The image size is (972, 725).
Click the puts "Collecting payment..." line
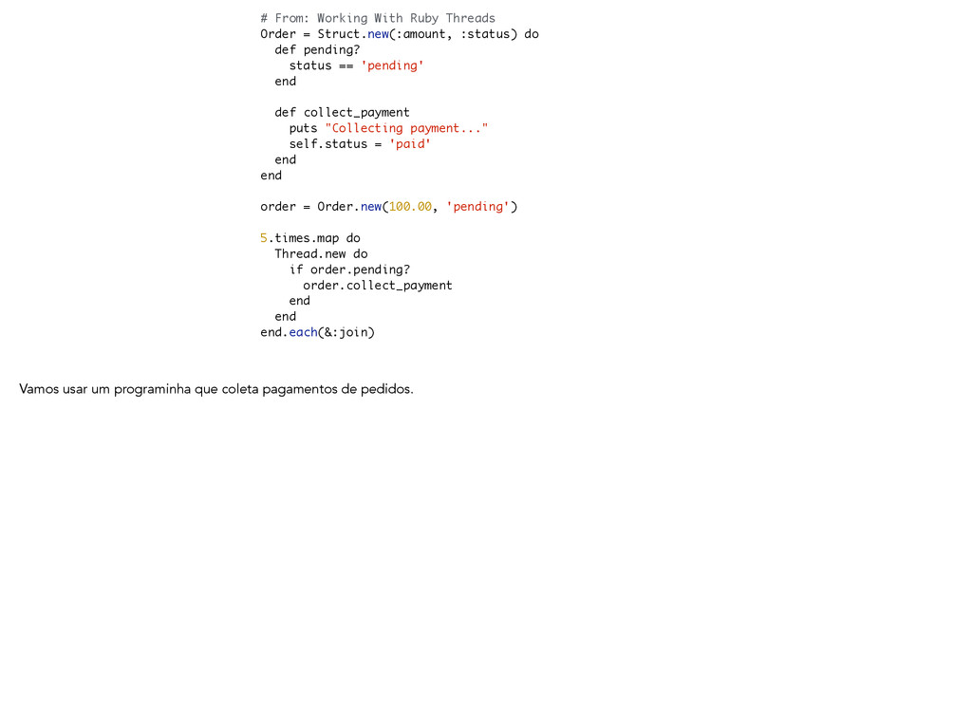point(388,128)
